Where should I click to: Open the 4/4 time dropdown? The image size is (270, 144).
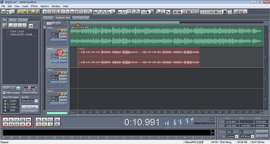click(x=252, y=136)
